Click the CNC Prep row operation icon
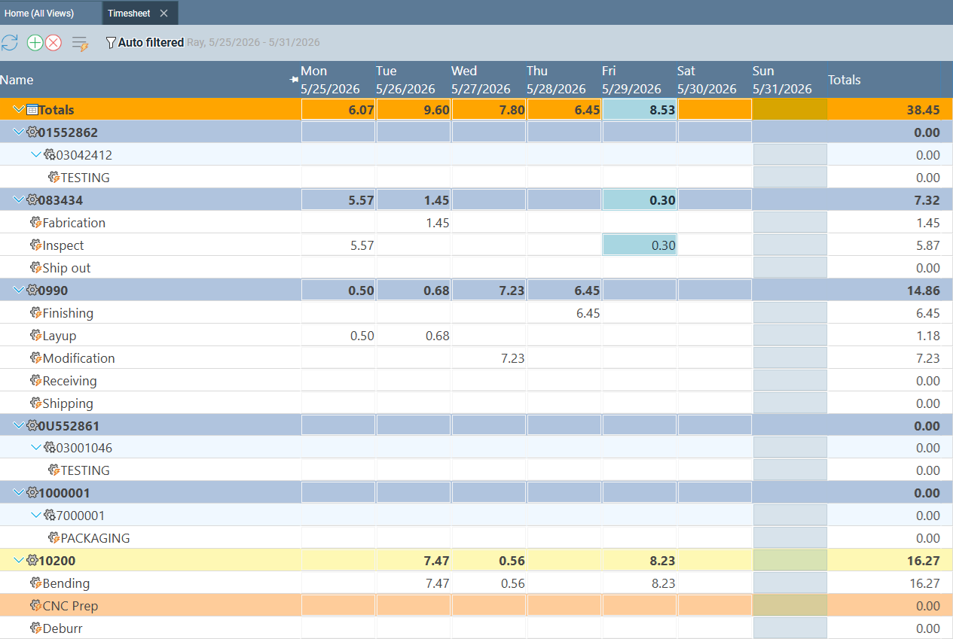953x639 pixels. point(35,606)
